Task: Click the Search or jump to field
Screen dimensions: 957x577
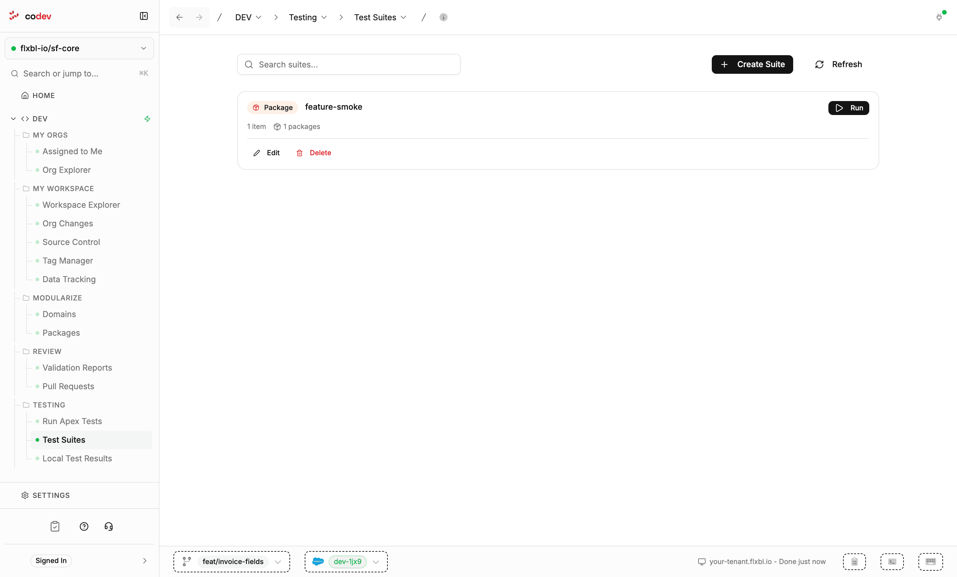Action: tap(79, 73)
